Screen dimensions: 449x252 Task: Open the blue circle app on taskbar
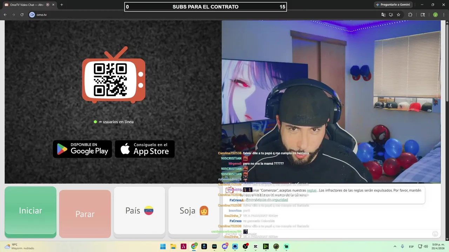[x=235, y=246]
